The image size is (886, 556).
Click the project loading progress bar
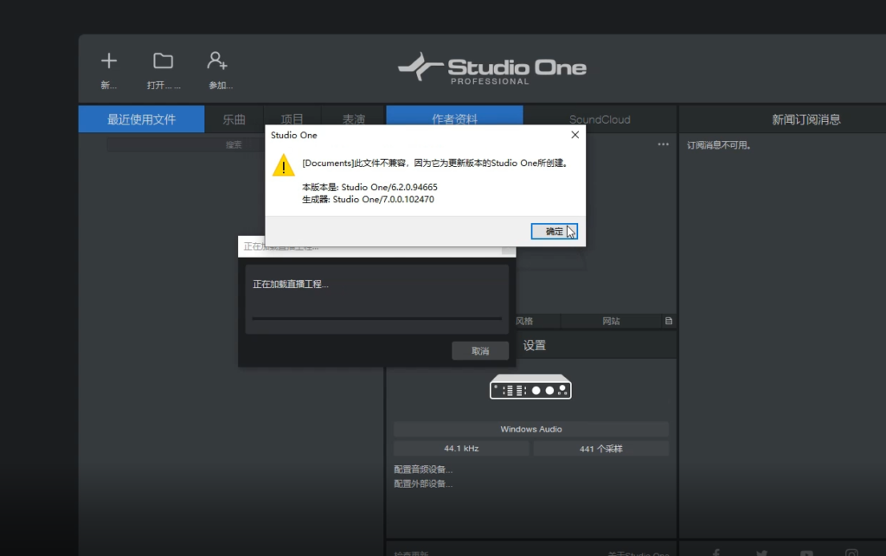point(376,319)
